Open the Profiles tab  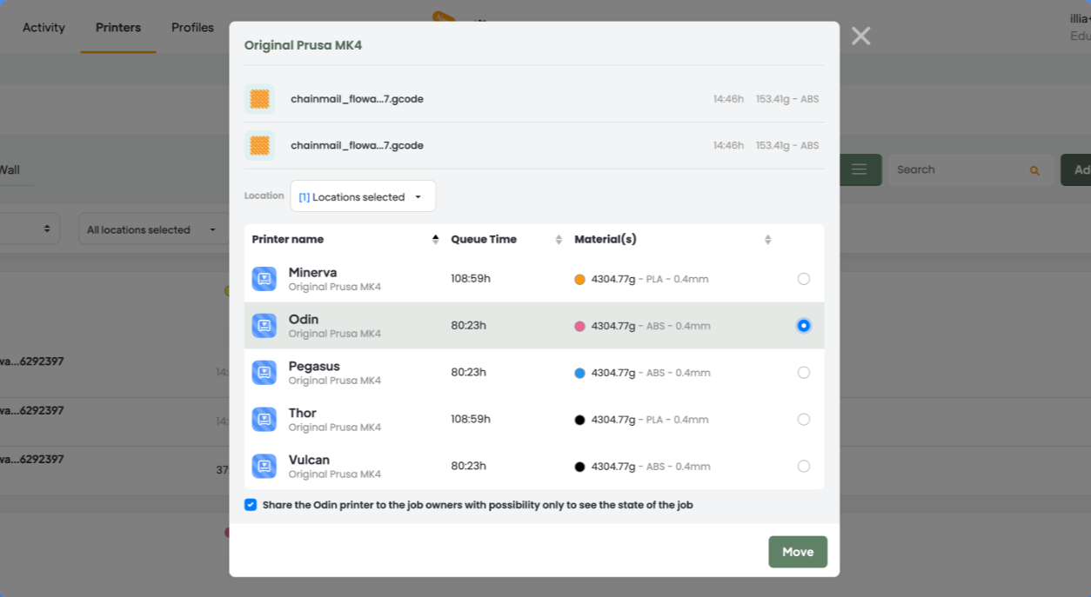point(192,28)
